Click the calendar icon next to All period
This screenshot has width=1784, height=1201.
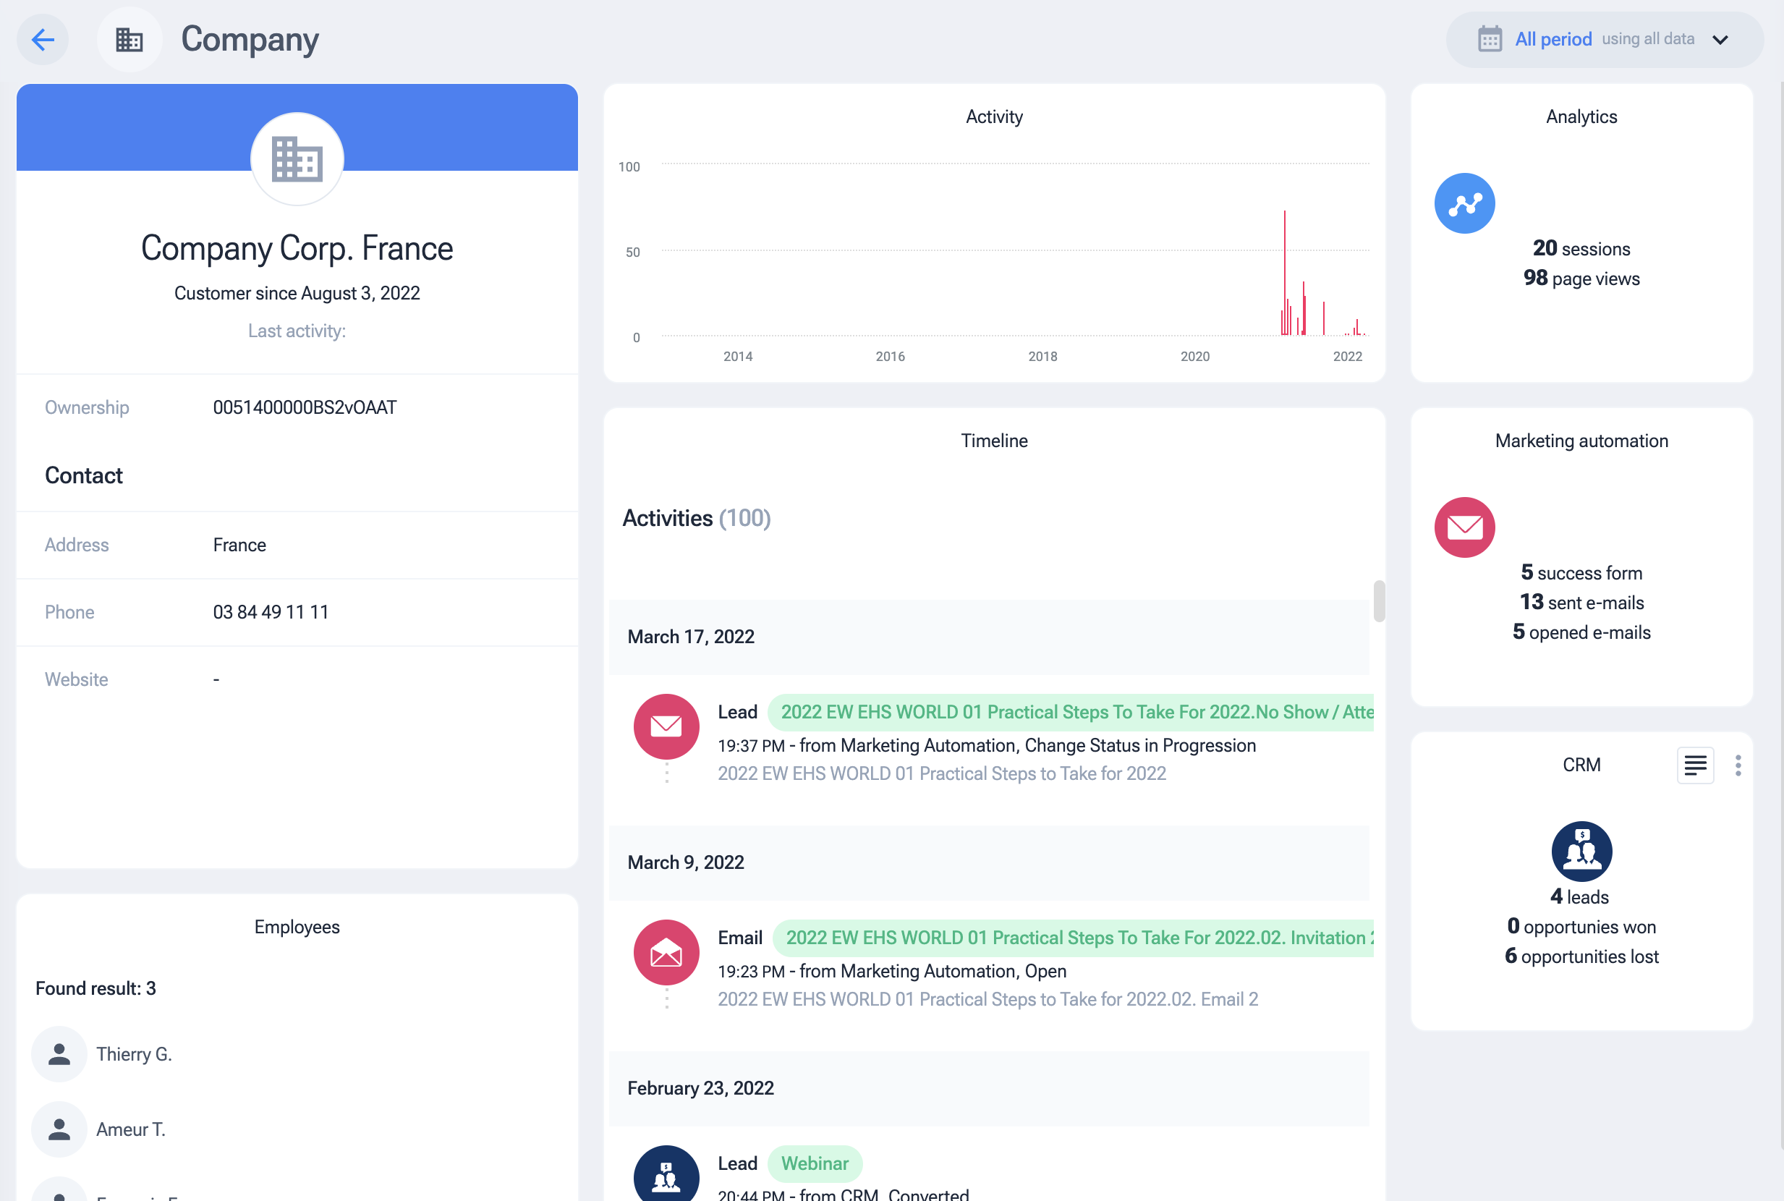pos(1489,39)
